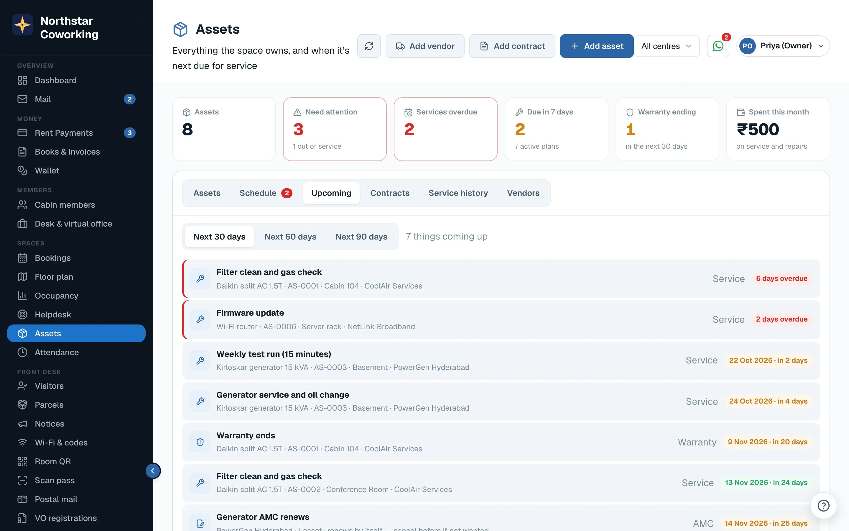Viewport: 849px width, 531px height.
Task: Select the Next 90 days range
Action: [361, 237]
